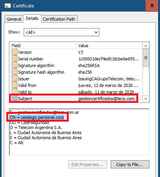Click the O = Telecom Argentina S.A. line
160x177 pixels.
pos(36,127)
